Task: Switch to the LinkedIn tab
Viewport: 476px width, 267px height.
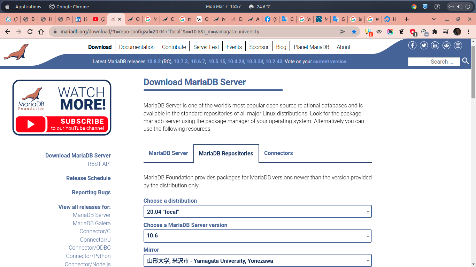Action: (82, 19)
